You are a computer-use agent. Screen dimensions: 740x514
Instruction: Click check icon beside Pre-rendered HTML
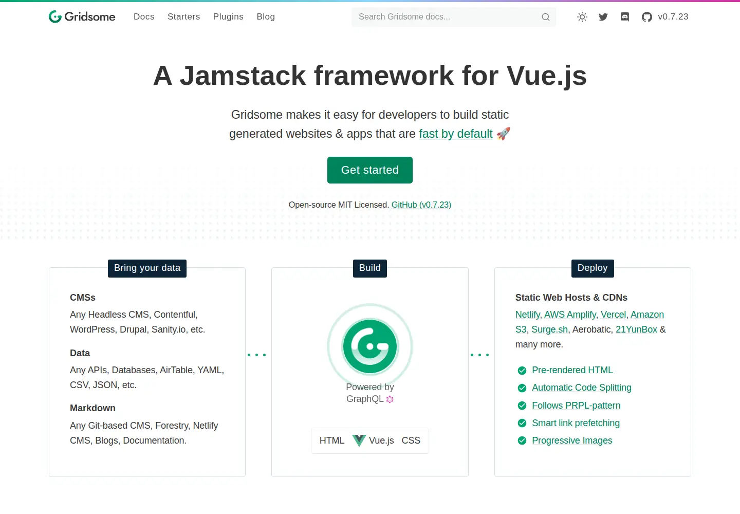pyautogui.click(x=522, y=371)
